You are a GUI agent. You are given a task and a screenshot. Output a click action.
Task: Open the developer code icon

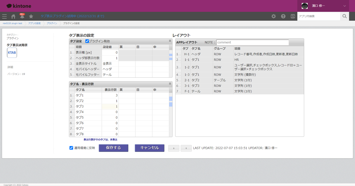click(293, 16)
